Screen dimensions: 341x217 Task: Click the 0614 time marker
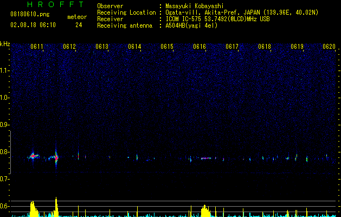click(134, 47)
